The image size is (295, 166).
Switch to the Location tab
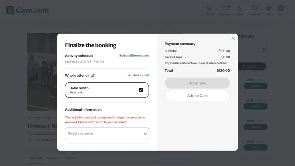coord(68,158)
